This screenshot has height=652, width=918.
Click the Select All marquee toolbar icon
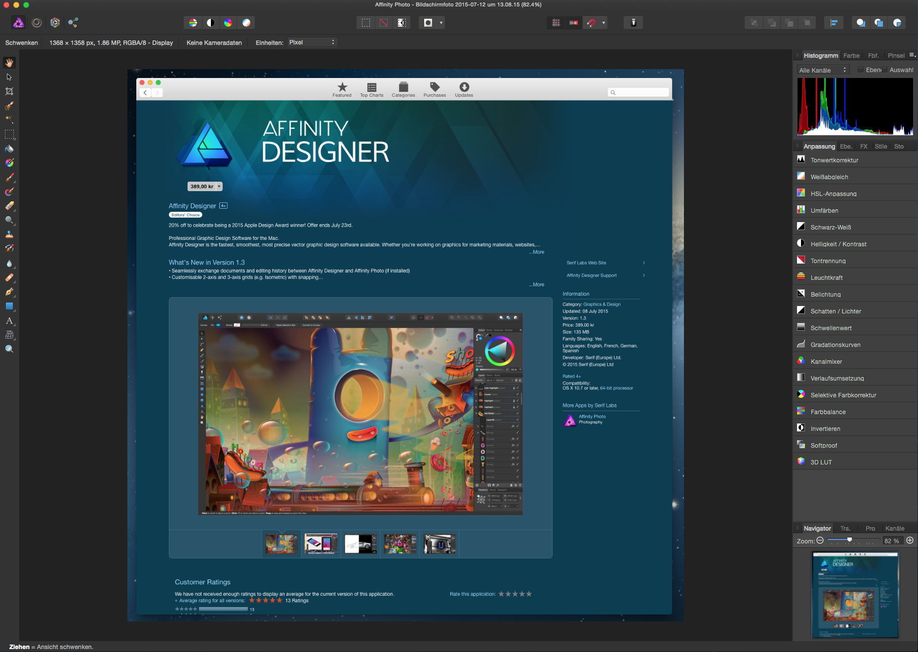pos(366,23)
